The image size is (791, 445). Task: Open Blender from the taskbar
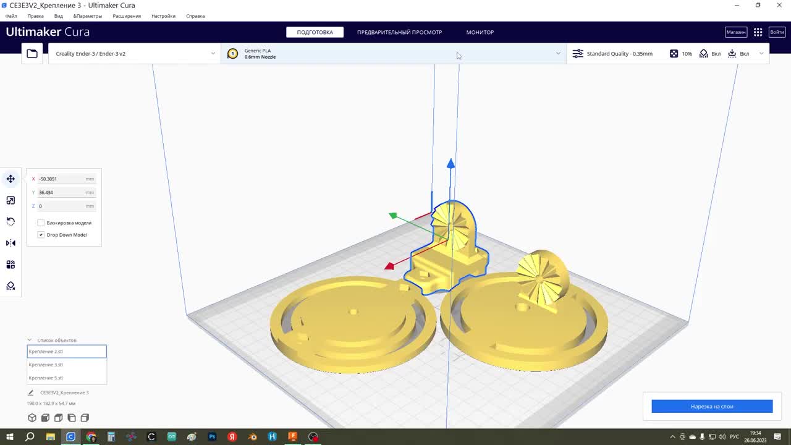pyautogui.click(x=252, y=436)
